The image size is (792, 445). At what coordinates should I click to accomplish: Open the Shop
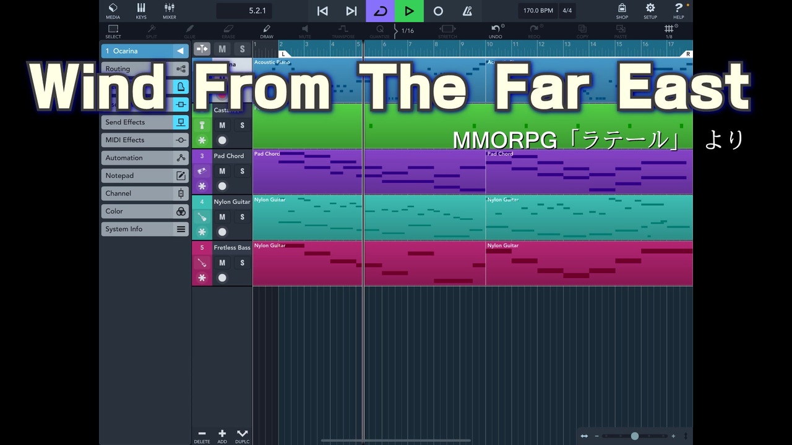[622, 11]
